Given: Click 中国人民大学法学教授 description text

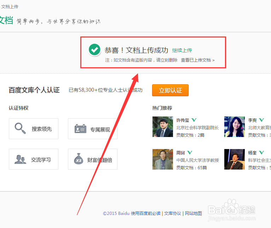Looking at the screenshot, I should tap(197, 160).
